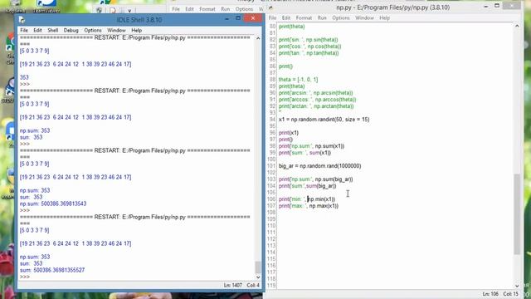This screenshot has height=299, width=531.
Task: Click the print('sum: ', sum(x1)) line
Action: coord(304,153)
